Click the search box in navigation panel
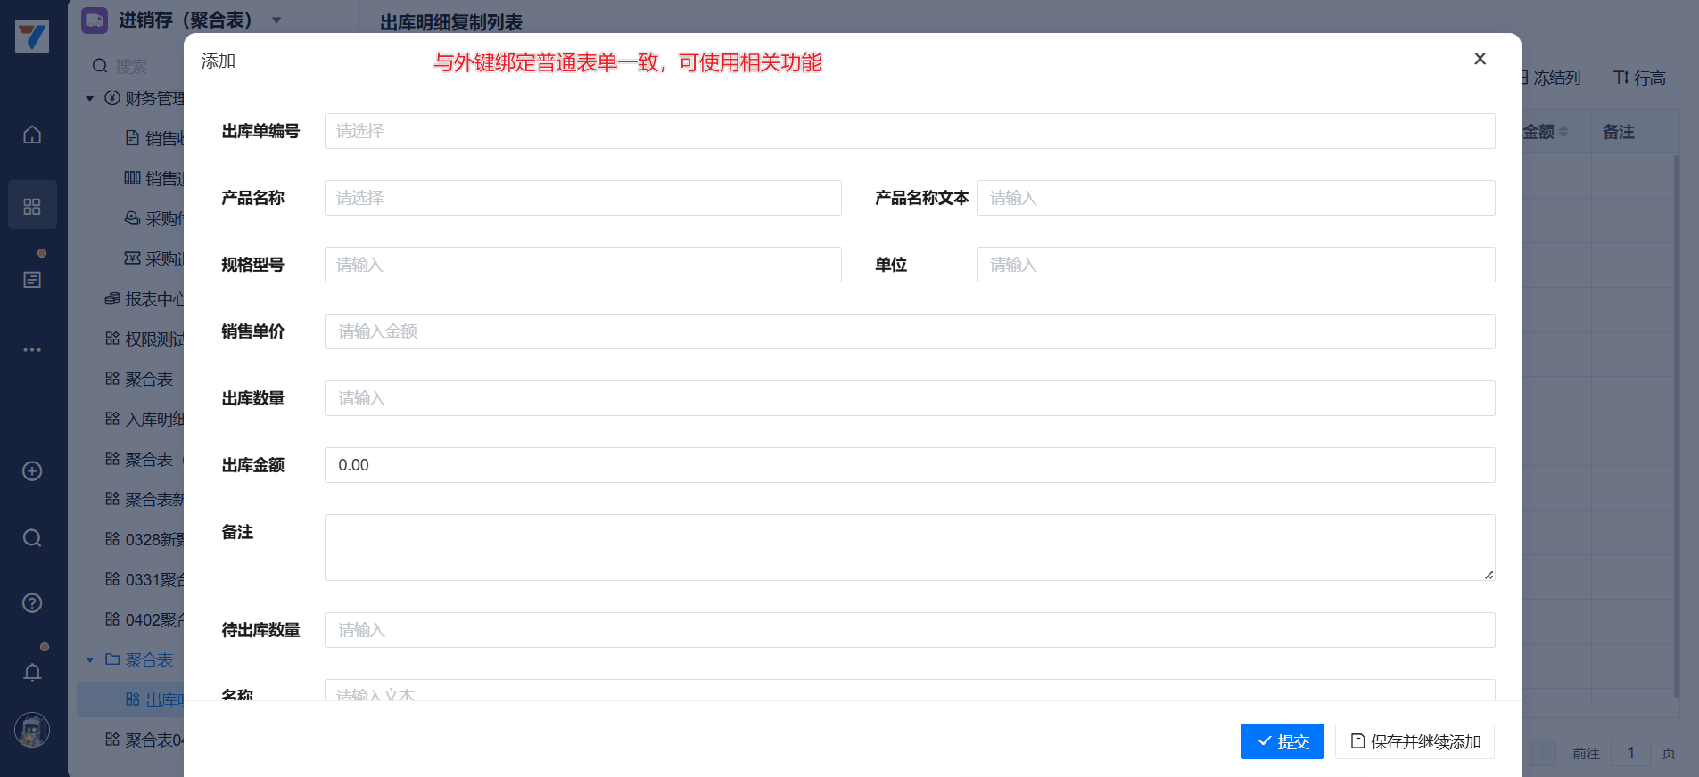The image size is (1699, 777). coord(134,66)
